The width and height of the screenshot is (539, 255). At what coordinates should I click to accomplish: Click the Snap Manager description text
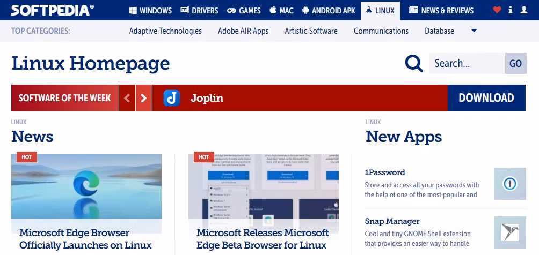(418, 238)
